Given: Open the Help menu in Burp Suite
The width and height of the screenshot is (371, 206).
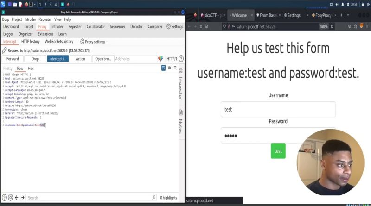Looking at the screenshot, I should point(67,19).
